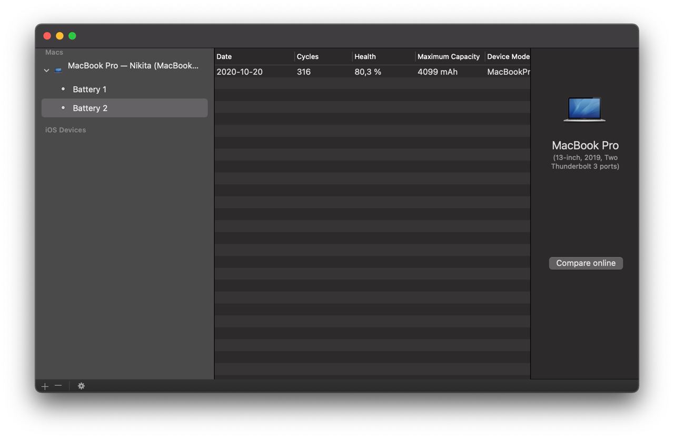The image size is (674, 439).
Task: Click the 13-inch, 2019 model description
Action: click(x=585, y=162)
